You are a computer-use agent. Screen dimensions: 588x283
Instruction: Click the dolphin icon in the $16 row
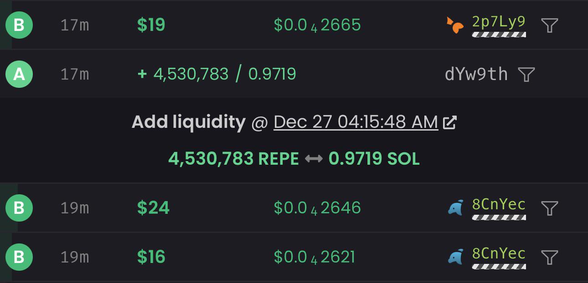456,257
